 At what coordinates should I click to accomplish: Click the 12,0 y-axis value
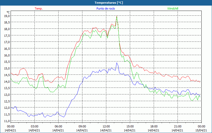7,108
